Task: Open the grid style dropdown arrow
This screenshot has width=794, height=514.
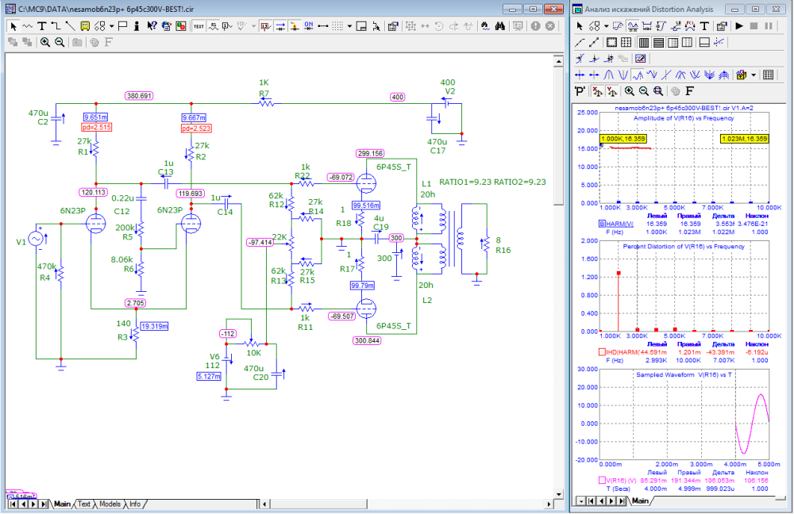Action: tap(349, 25)
